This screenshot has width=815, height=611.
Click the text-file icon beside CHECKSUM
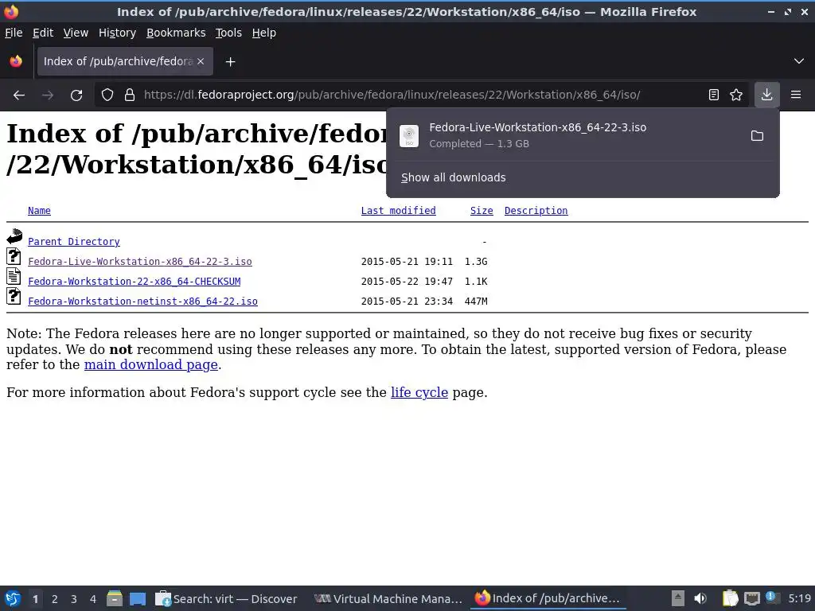point(14,276)
